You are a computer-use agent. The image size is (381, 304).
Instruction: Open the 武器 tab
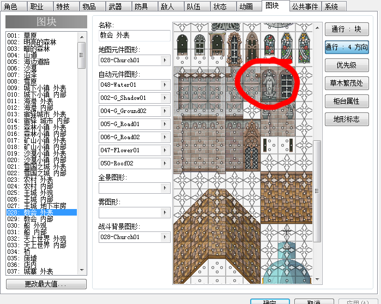coord(118,7)
